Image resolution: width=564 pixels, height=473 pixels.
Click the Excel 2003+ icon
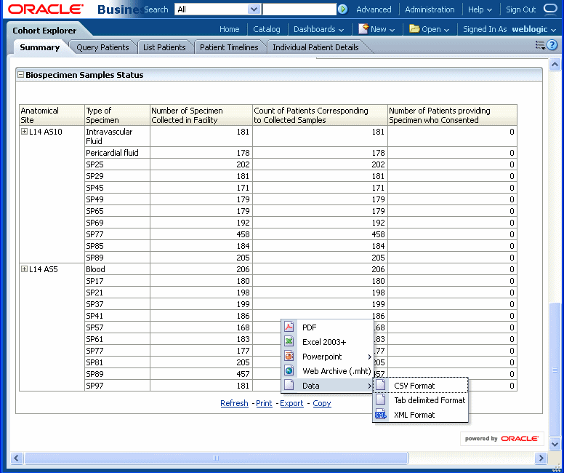(x=289, y=342)
